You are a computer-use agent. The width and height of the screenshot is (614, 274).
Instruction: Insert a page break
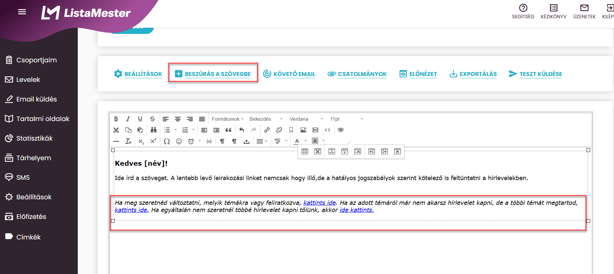(209, 141)
